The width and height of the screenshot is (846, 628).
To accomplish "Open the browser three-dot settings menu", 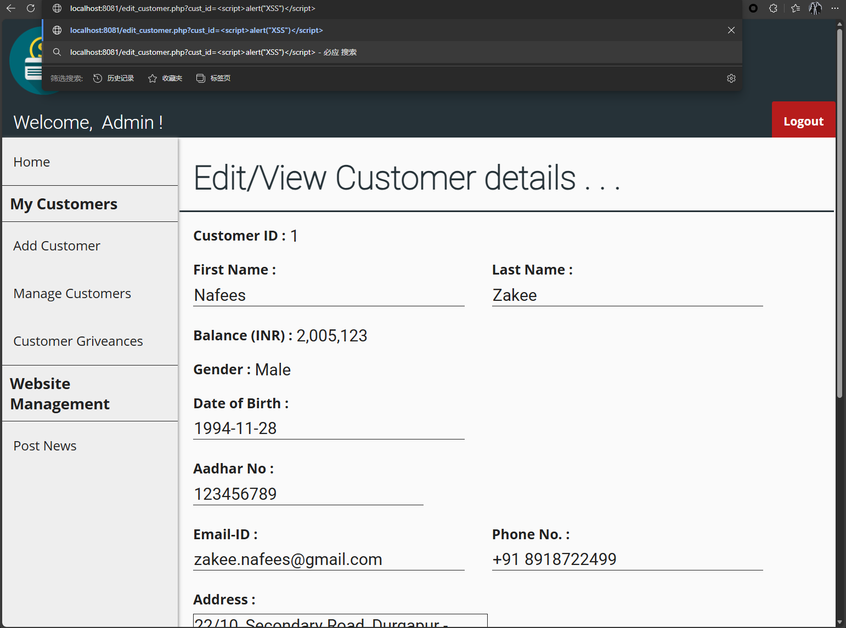I will pyautogui.click(x=835, y=8).
